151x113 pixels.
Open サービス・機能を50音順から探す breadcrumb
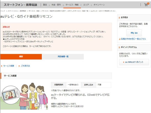pos(54,11)
